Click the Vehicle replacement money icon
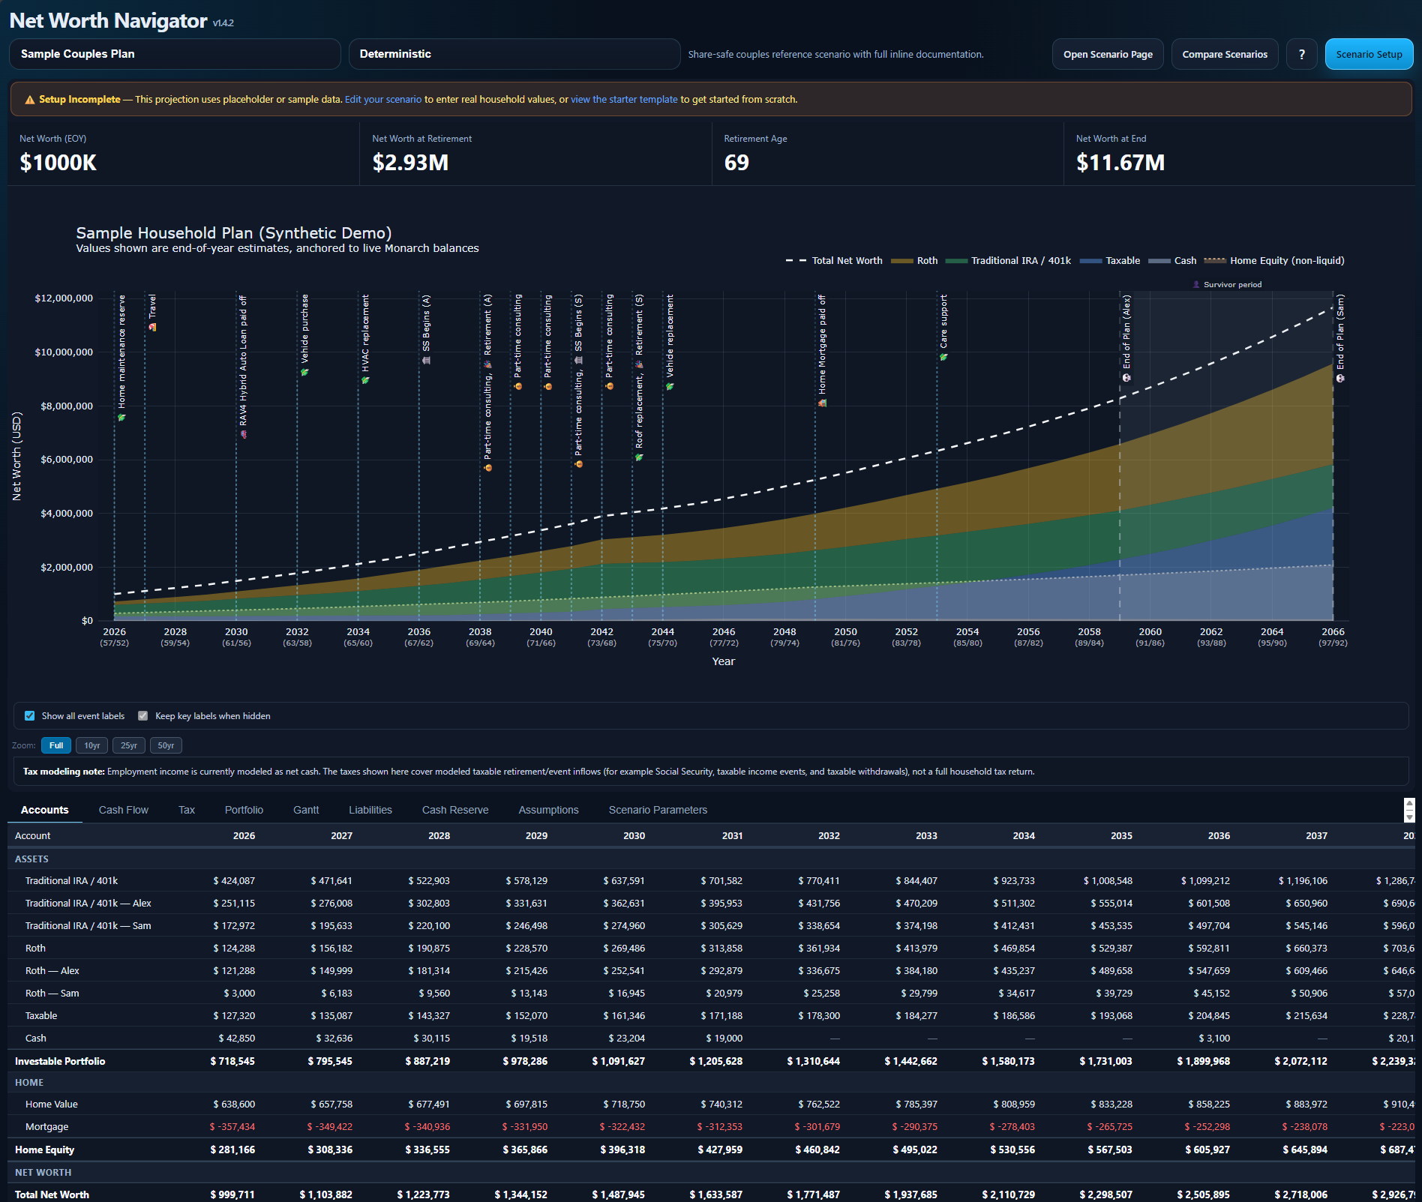 click(x=670, y=387)
